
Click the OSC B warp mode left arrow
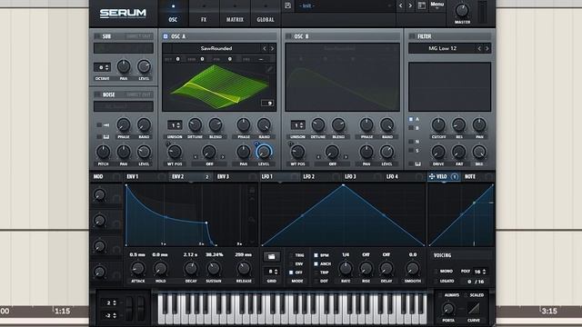pyautogui.click(x=318, y=157)
